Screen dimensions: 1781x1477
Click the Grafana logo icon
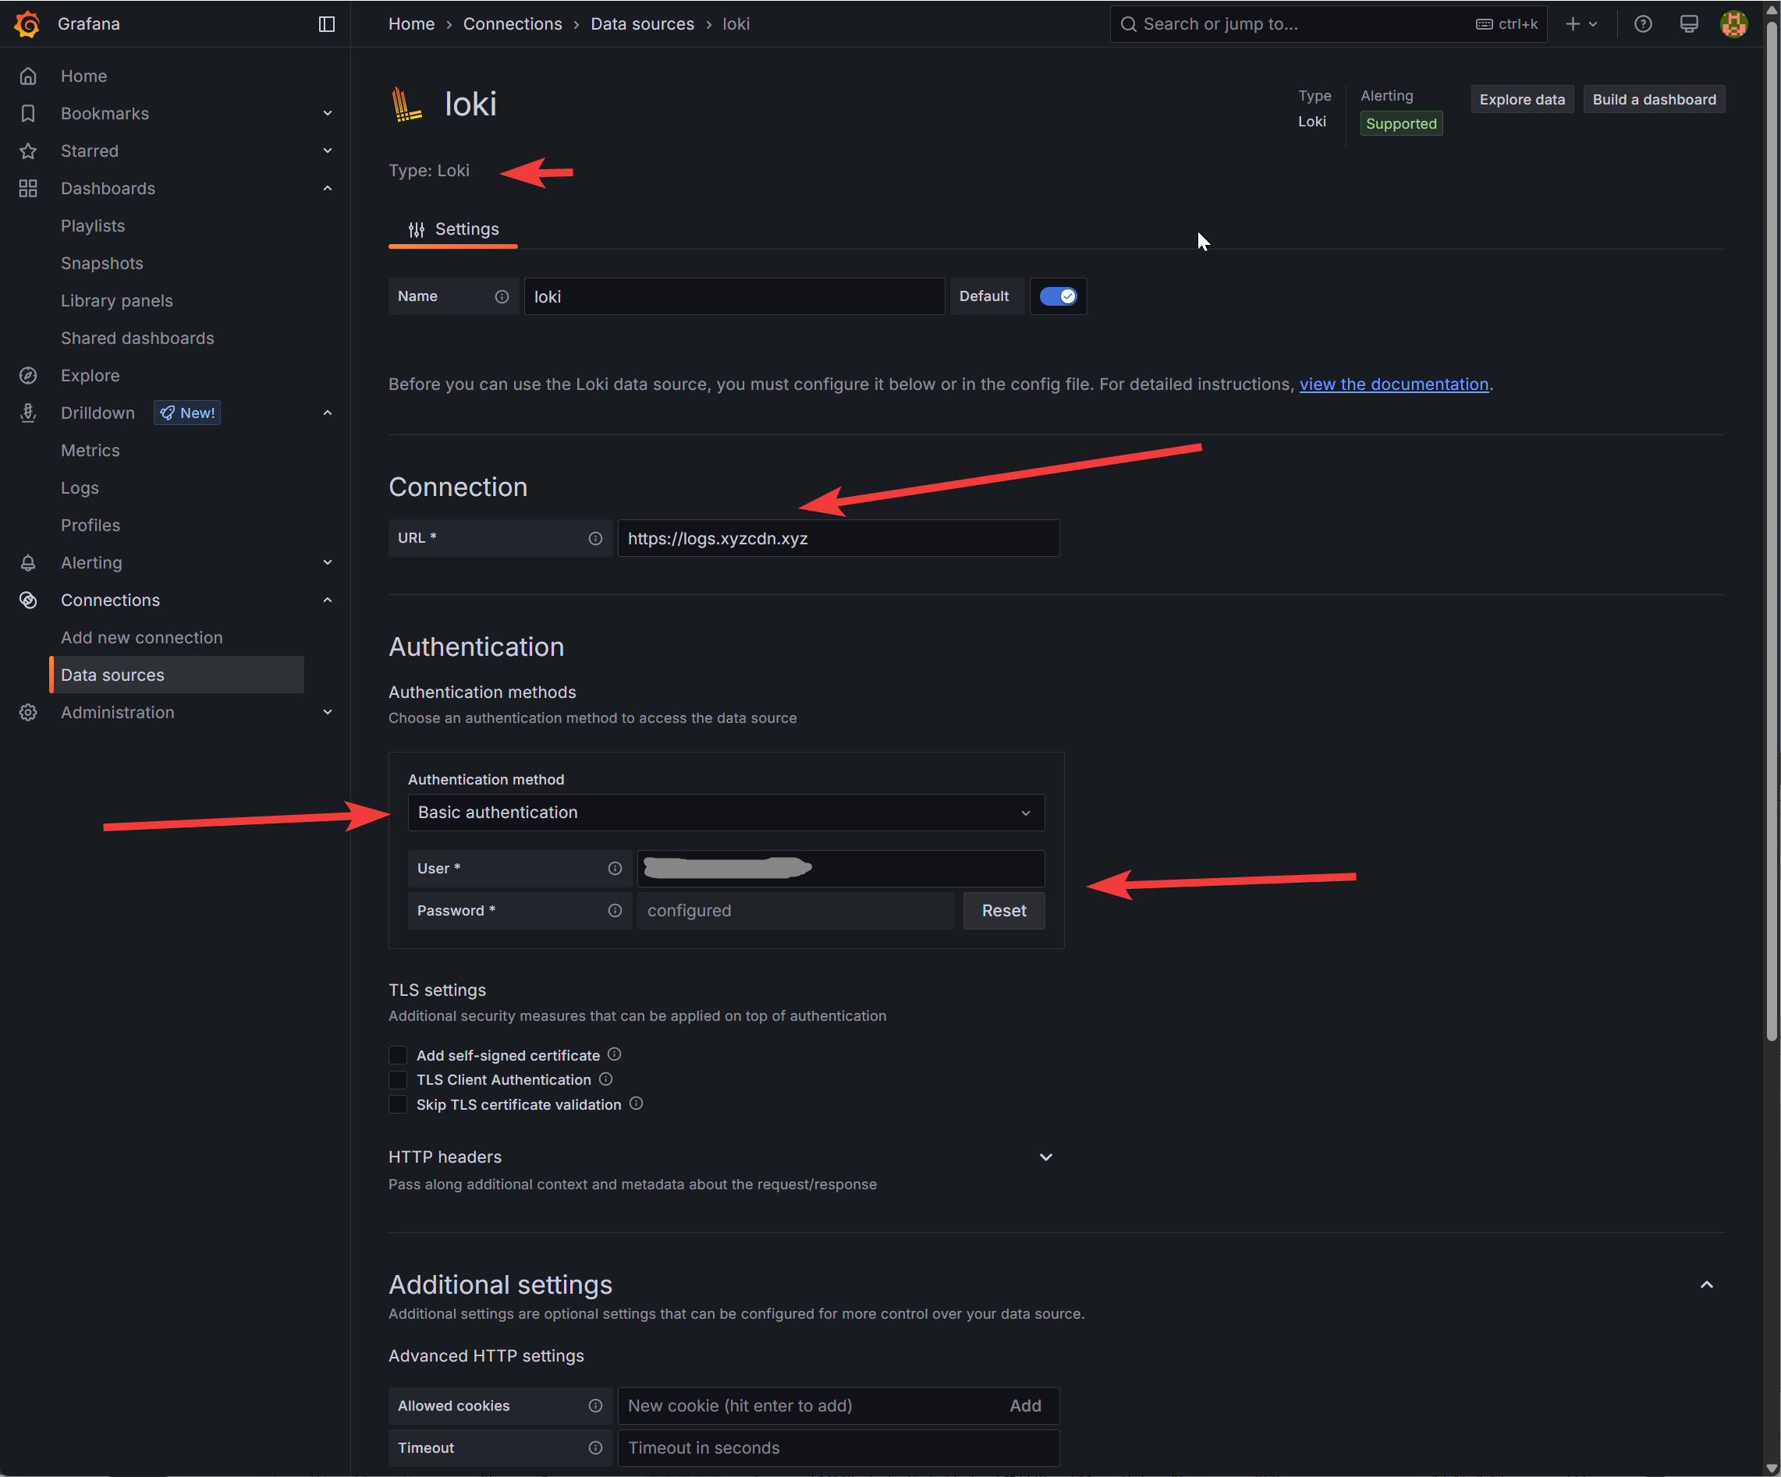[27, 23]
